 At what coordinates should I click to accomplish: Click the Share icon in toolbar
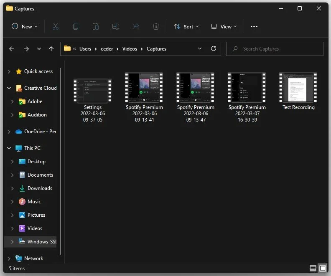click(x=136, y=27)
